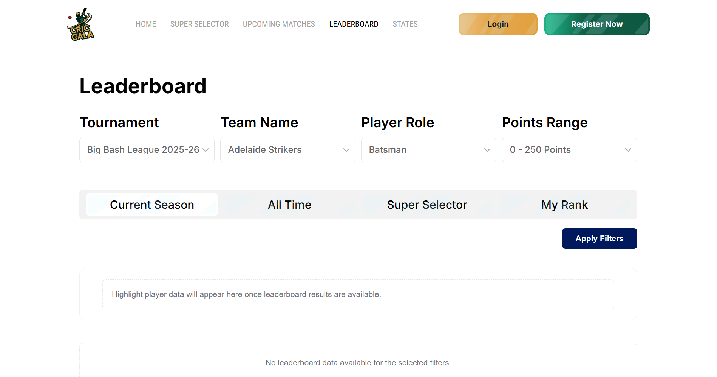Viewport: 717px width, 377px height.
Task: Open the Tournament dropdown chevron
Action: pos(206,150)
